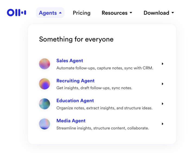Viewport: 195px width, 153px height.
Task: Go to the Pricing page
Action: (82, 13)
